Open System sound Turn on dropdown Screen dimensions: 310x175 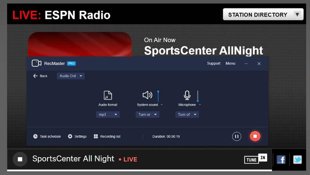coord(148,114)
